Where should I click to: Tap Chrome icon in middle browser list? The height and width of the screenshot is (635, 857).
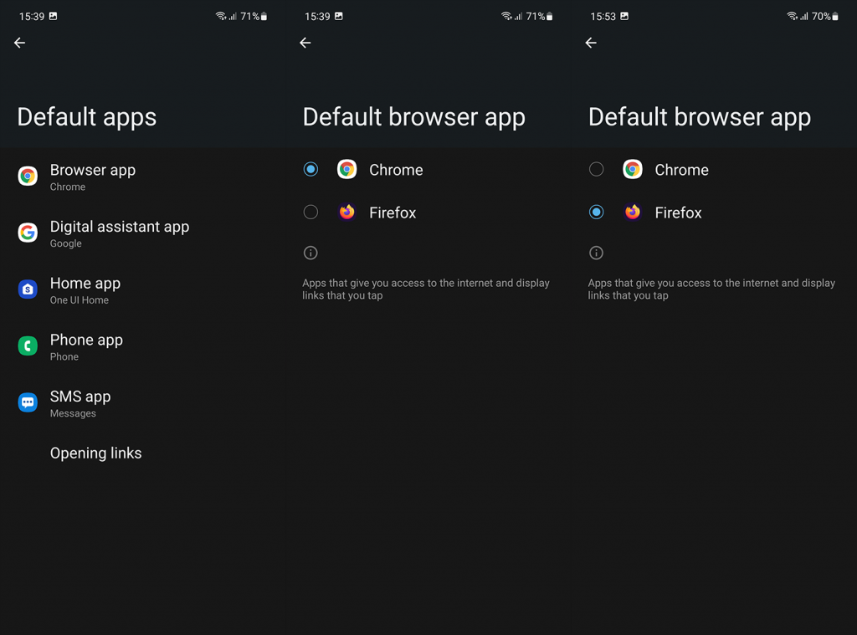click(347, 169)
